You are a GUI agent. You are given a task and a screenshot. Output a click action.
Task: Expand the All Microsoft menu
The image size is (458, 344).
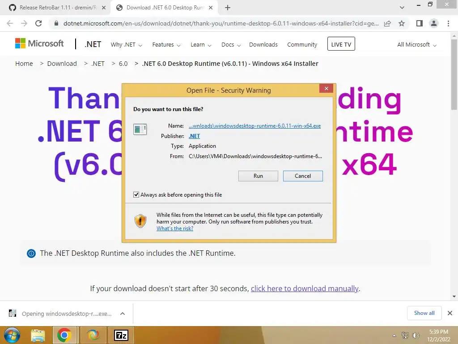[x=416, y=45]
